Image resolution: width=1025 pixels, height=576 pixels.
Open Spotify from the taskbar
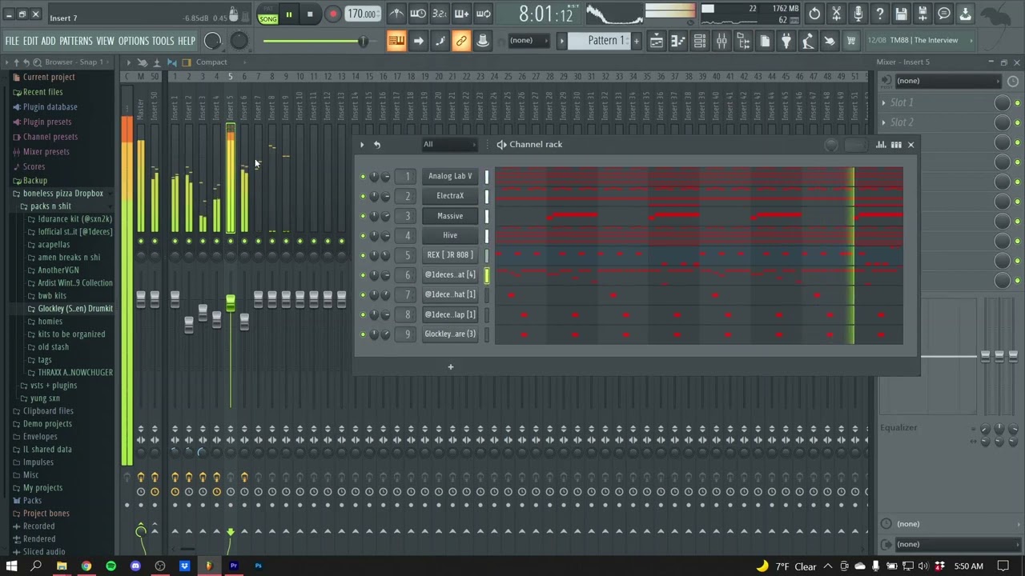pos(111,566)
